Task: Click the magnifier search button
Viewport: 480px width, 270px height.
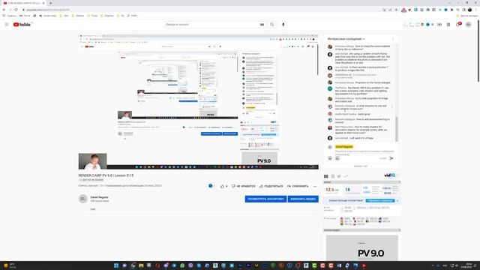Action: coord(271,25)
